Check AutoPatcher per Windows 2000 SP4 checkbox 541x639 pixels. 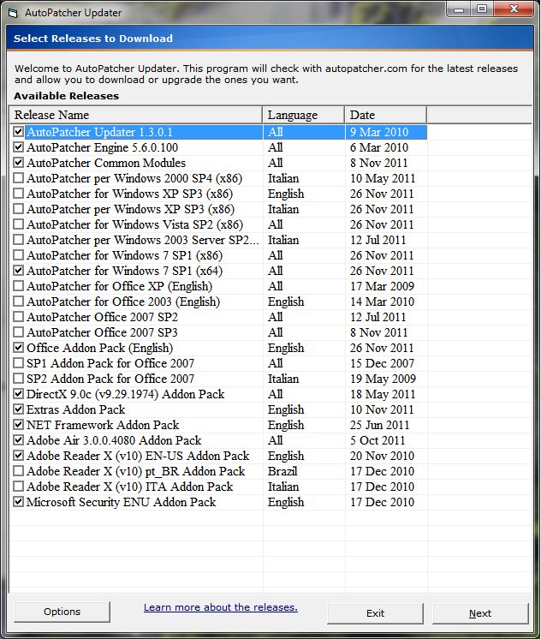tap(18, 178)
